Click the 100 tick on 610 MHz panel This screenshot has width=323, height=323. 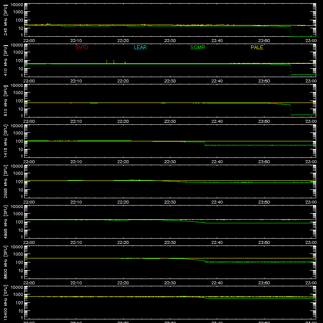coord(19,101)
